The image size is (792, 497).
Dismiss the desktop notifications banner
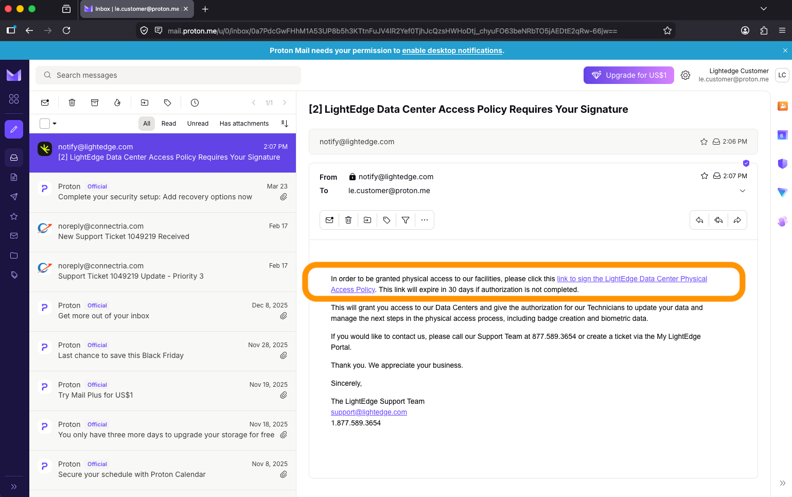click(x=785, y=50)
